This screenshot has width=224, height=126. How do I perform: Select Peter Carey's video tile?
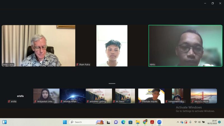click(39, 46)
